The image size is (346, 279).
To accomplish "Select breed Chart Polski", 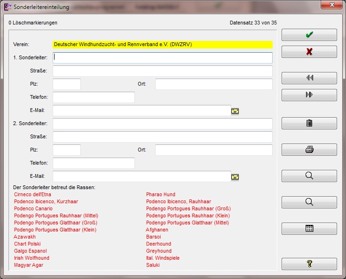I will click(27, 244).
